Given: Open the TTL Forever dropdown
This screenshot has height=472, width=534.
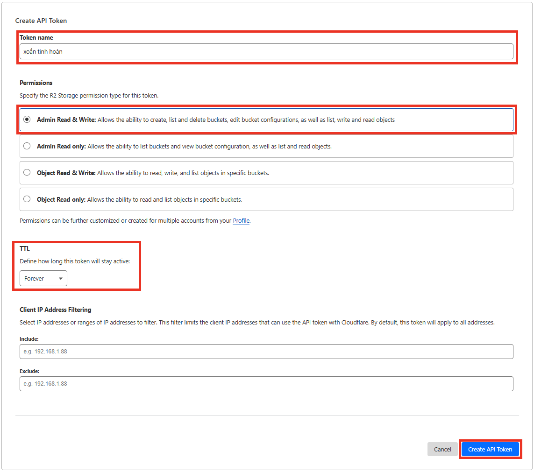Looking at the screenshot, I should [43, 278].
